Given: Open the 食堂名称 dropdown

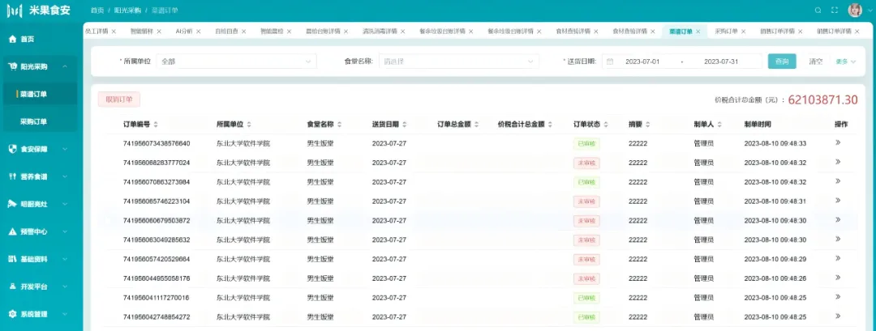Looking at the screenshot, I should (x=459, y=62).
